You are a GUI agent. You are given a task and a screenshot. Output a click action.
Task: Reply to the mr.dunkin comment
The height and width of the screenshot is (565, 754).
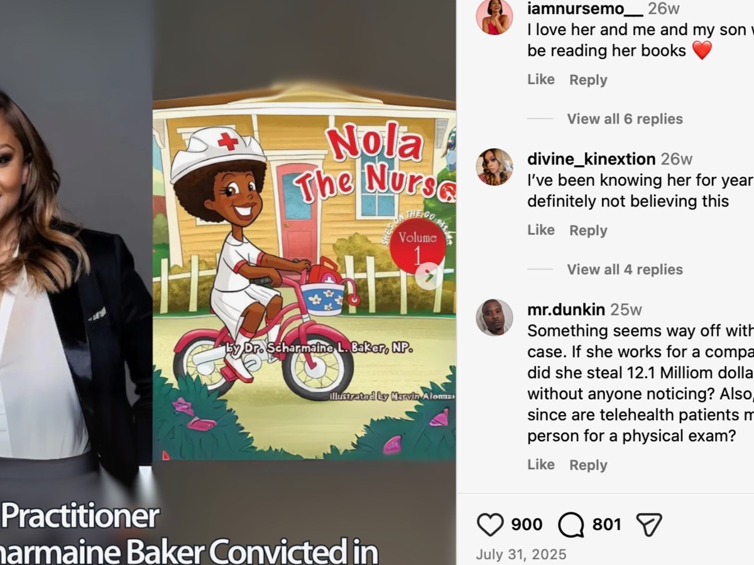588,465
